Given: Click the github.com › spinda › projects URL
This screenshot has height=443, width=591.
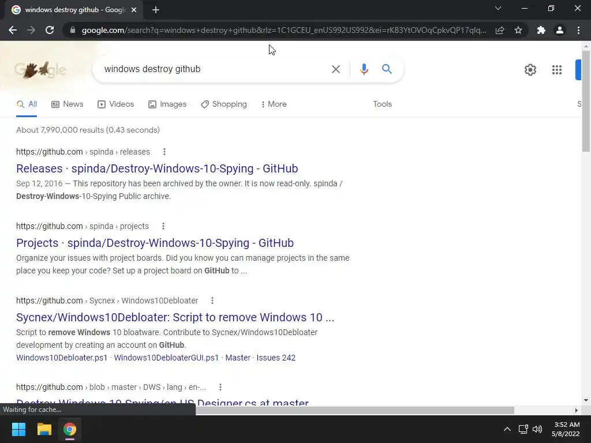Looking at the screenshot, I should pos(83,226).
